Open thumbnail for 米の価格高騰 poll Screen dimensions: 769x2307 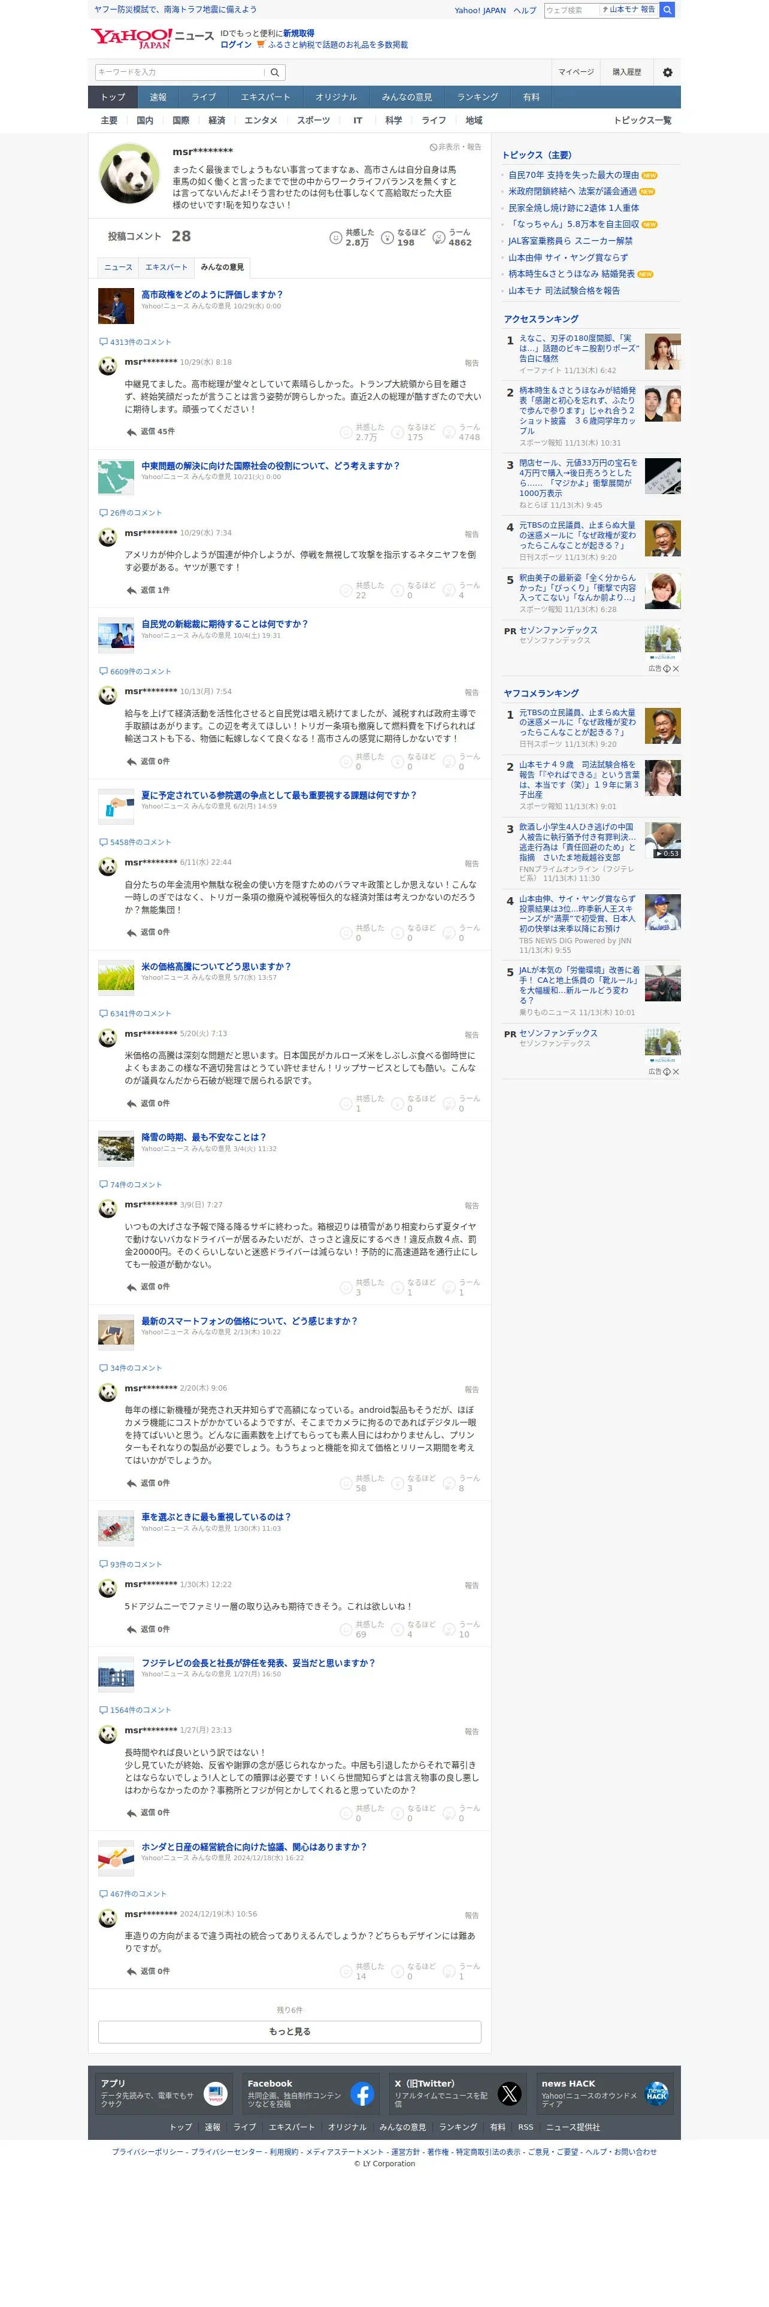[116, 978]
